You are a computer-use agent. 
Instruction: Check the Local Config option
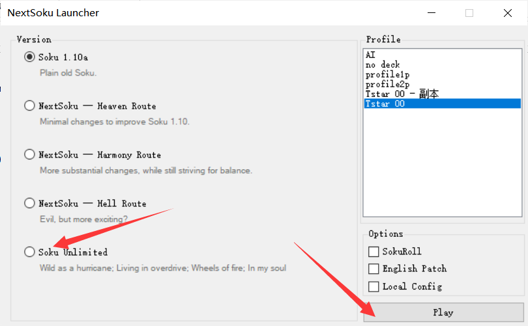(x=374, y=286)
